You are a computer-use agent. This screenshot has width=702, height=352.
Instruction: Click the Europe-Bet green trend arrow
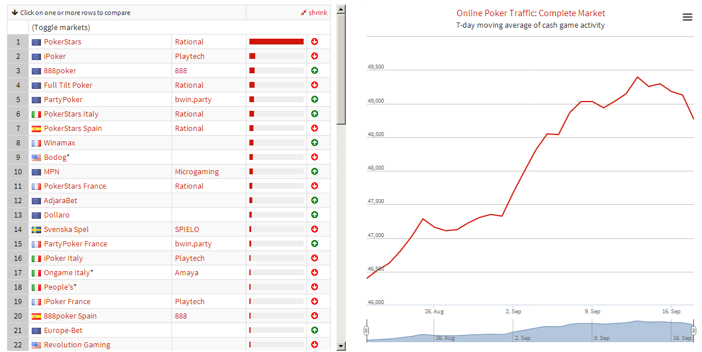[x=315, y=330]
